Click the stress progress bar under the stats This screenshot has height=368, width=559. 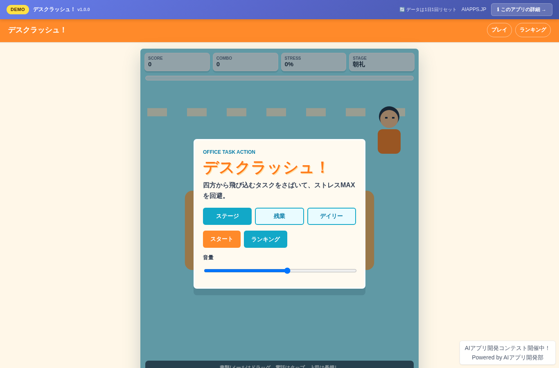click(x=279, y=78)
